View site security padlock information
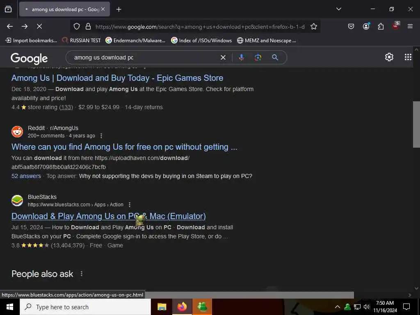The image size is (420, 315). pos(88,27)
